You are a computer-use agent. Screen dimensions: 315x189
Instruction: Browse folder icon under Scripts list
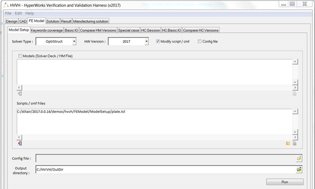[288, 143]
